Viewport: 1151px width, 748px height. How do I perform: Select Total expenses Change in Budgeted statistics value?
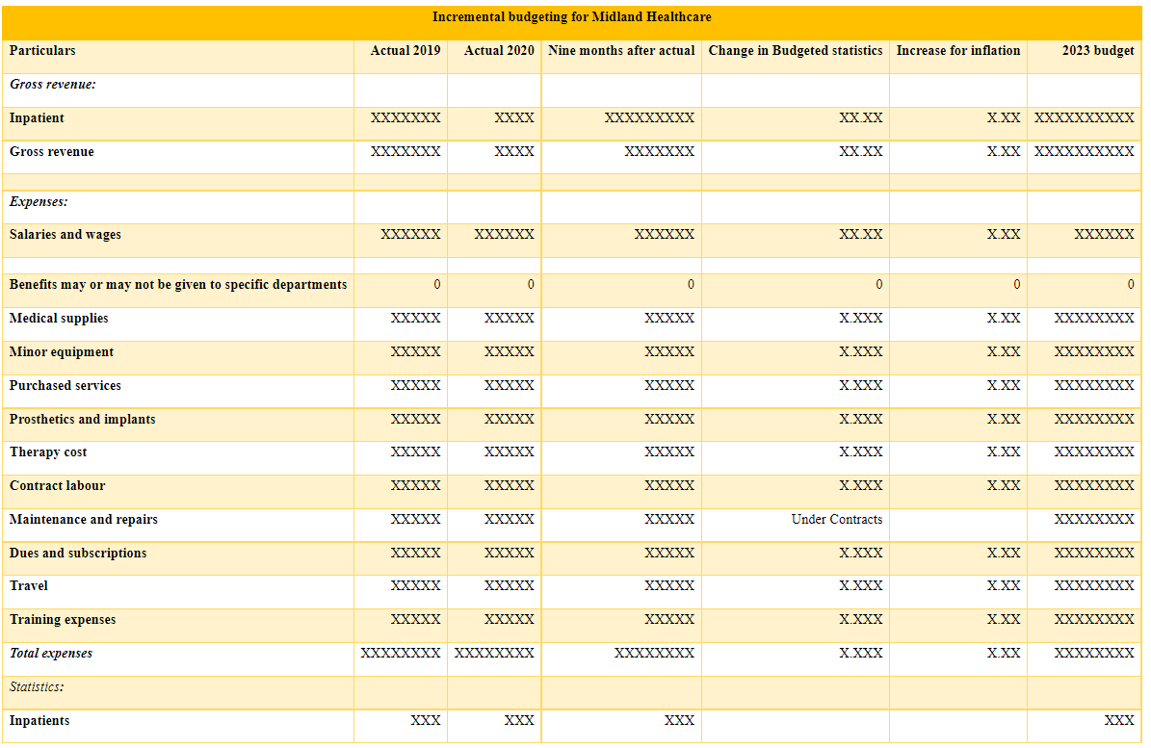861,654
